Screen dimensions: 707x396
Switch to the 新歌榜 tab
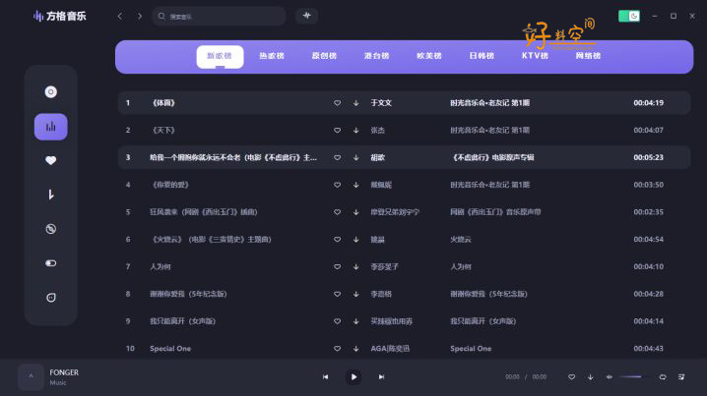click(220, 56)
